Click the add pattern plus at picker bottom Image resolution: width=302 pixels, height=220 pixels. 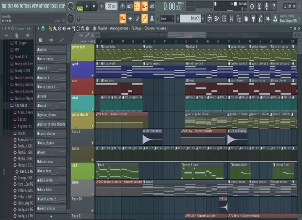(51, 217)
